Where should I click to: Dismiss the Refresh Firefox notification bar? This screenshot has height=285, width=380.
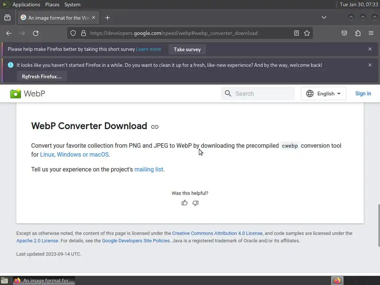pyautogui.click(x=370, y=65)
